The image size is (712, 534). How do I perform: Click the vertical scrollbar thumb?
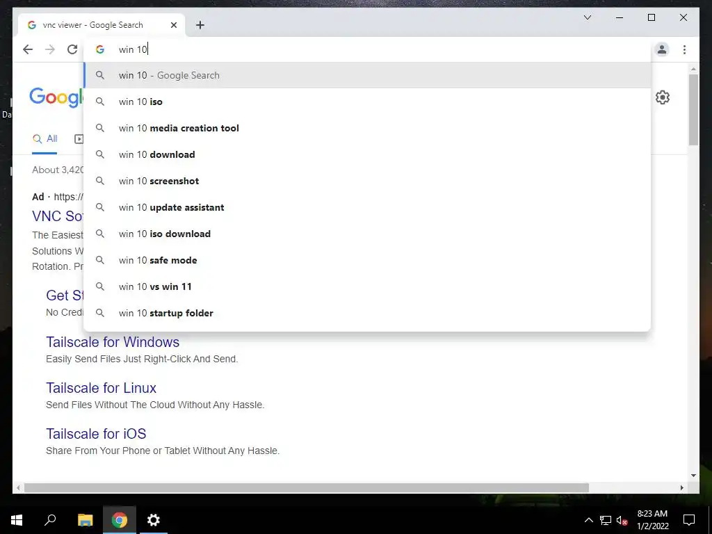coord(693,109)
